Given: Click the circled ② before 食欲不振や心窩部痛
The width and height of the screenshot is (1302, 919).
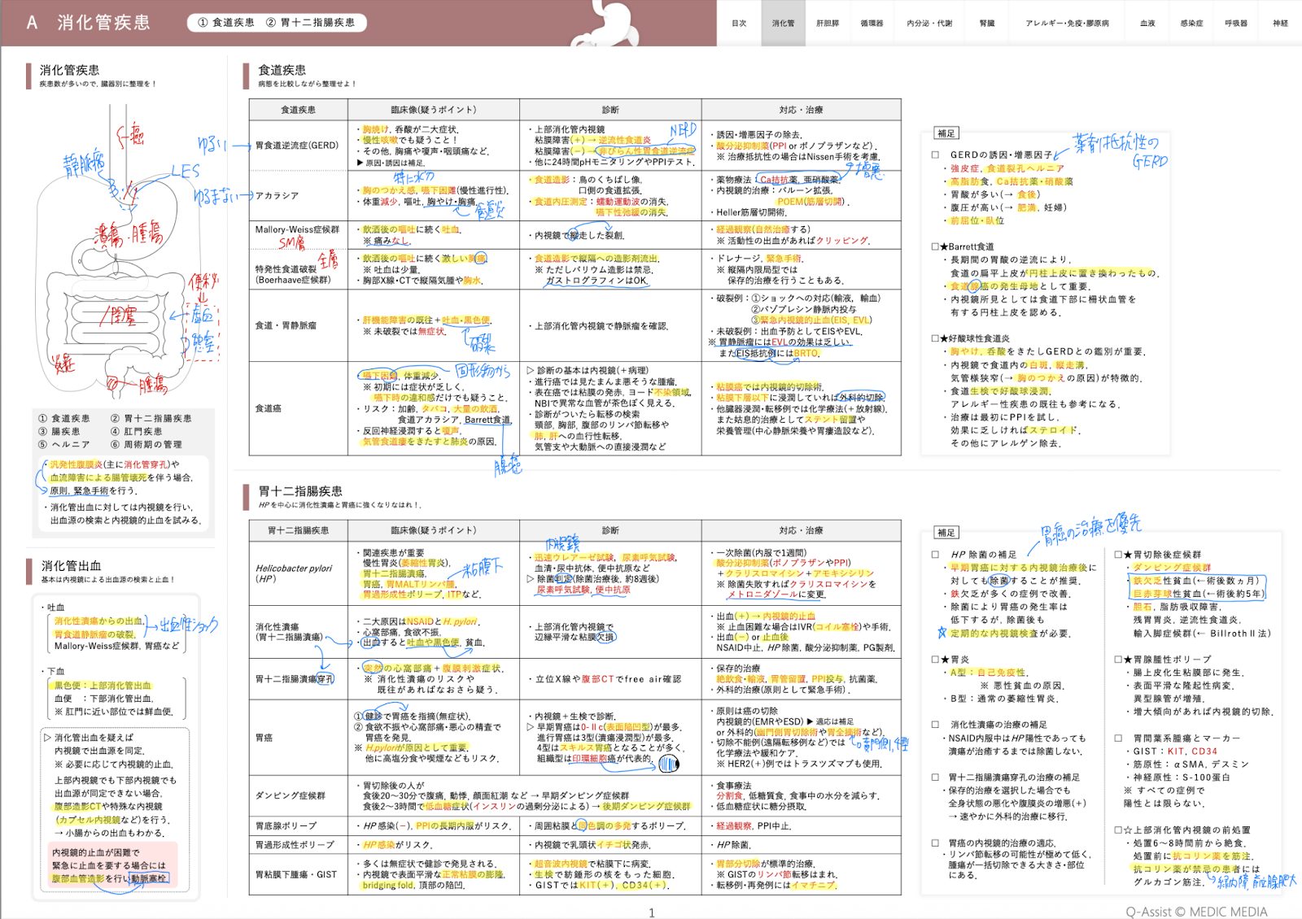Looking at the screenshot, I should pos(358,727).
